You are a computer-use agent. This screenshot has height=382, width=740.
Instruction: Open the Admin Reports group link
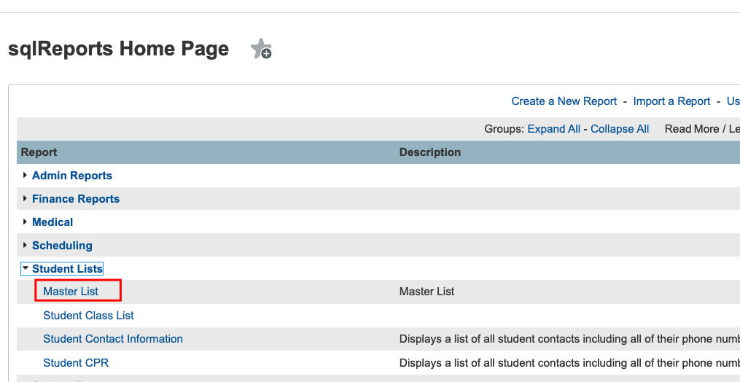click(72, 176)
